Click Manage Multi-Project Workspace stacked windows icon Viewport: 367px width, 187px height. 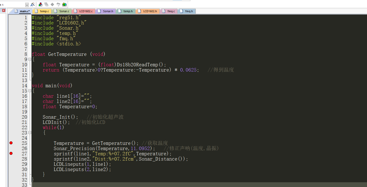[x=46, y=4]
